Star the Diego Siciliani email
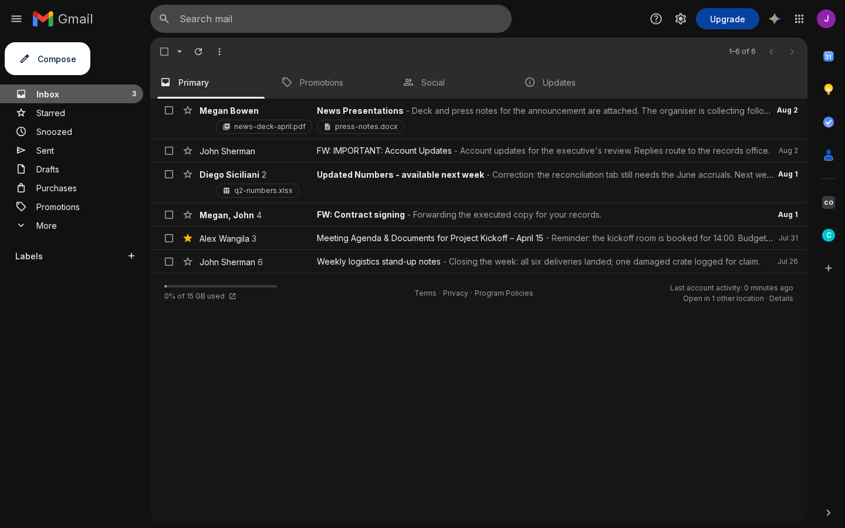The image size is (845, 528). tap(188, 174)
